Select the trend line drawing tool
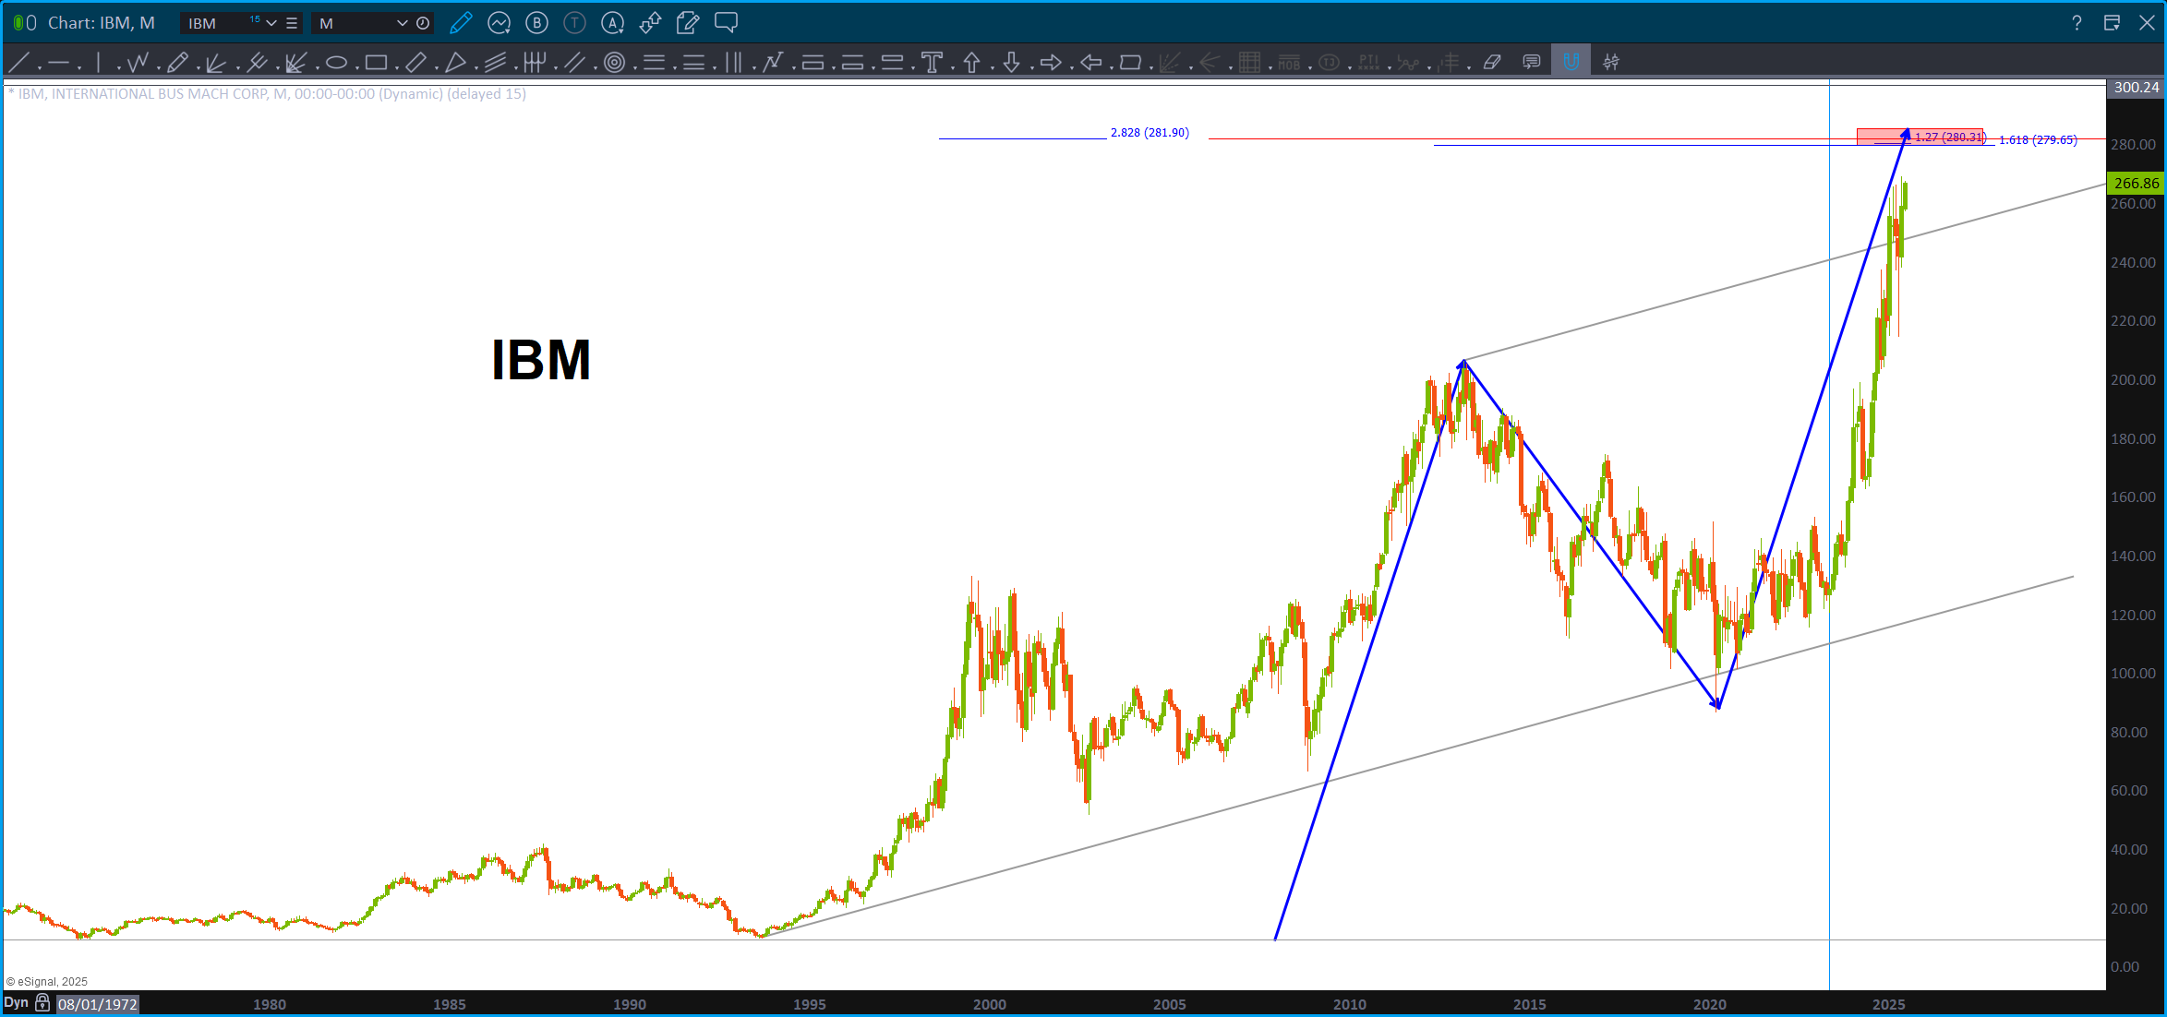2167x1017 pixels. (18, 63)
